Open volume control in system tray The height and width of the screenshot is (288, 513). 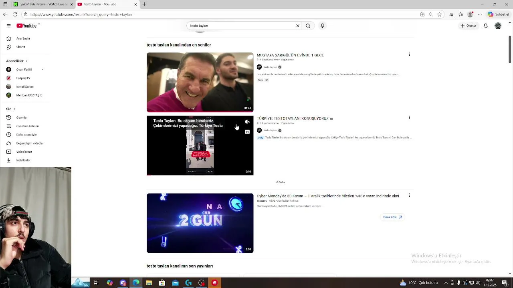pos(478,283)
